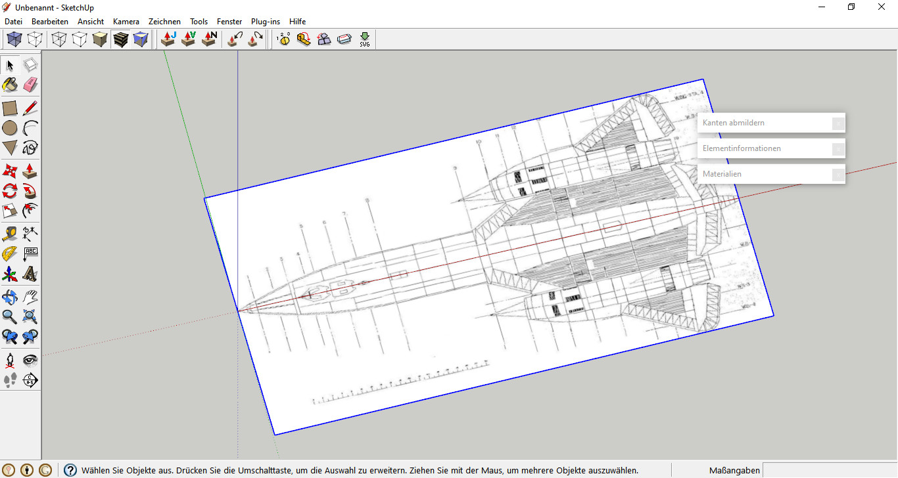This screenshot has width=898, height=478.
Task: Activate the Push/Pull tool
Action: pos(30,171)
